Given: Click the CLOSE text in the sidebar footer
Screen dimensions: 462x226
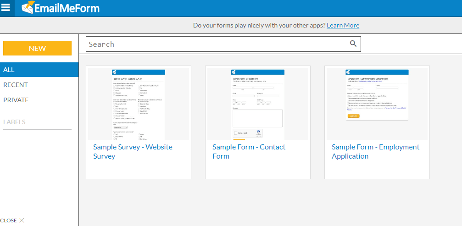Looking at the screenshot, I should 9,220.
